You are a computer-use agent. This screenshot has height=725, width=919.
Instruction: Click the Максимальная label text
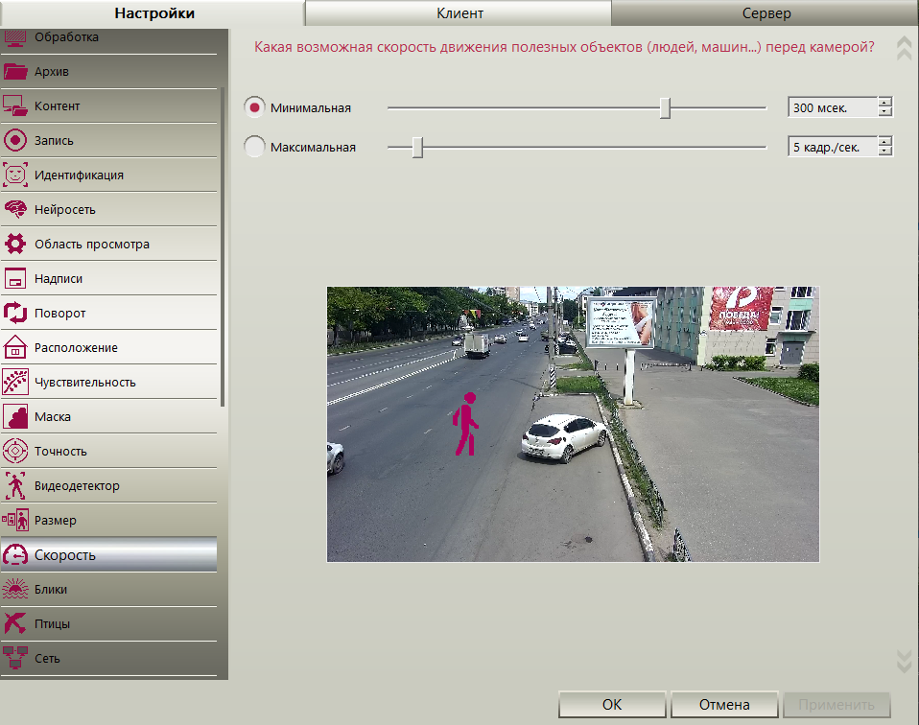313,147
